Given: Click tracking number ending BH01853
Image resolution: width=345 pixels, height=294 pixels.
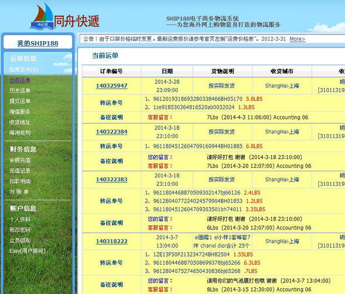Looking at the screenshot, I should 198,201.
